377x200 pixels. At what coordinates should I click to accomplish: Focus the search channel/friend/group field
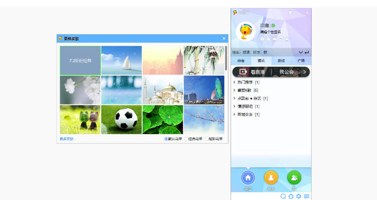coord(264,52)
